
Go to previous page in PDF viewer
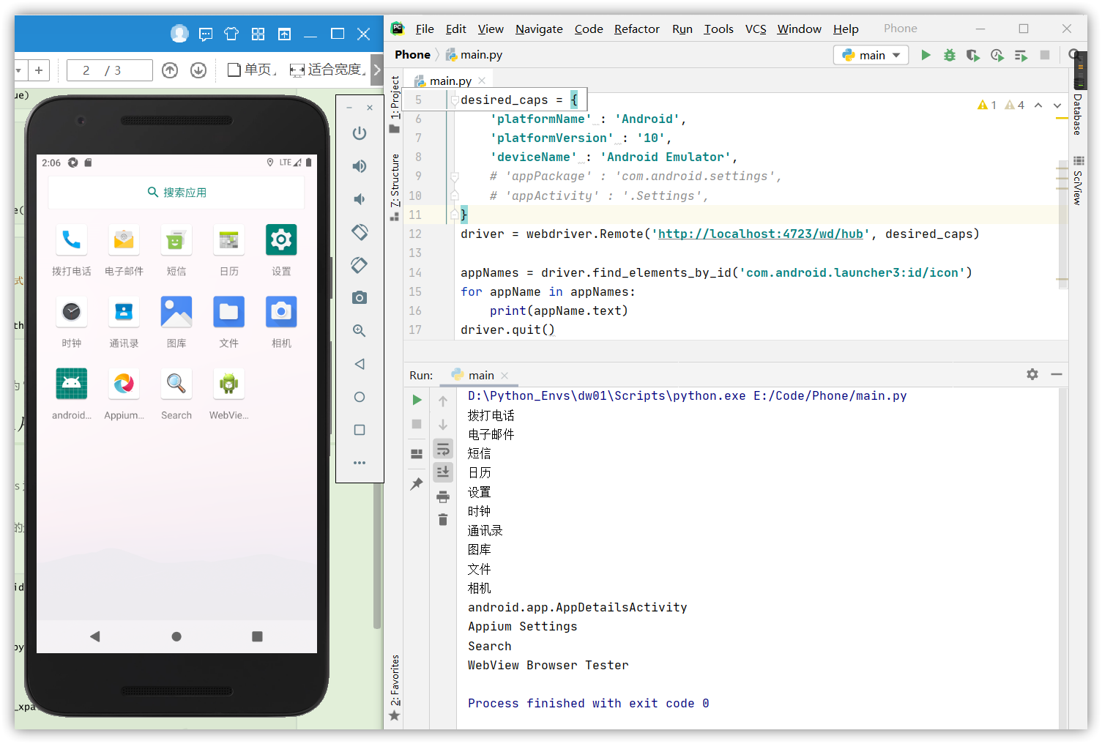170,70
